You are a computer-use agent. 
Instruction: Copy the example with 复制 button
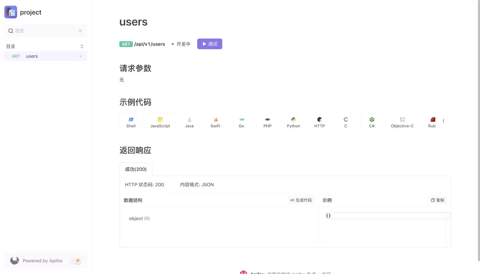click(x=438, y=200)
